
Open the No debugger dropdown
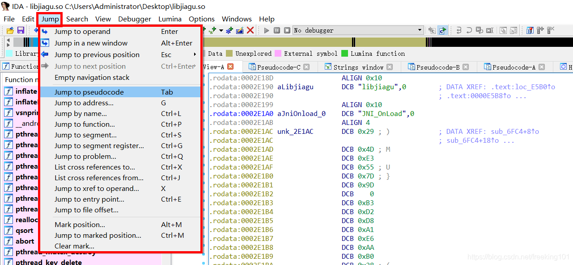[358, 30]
